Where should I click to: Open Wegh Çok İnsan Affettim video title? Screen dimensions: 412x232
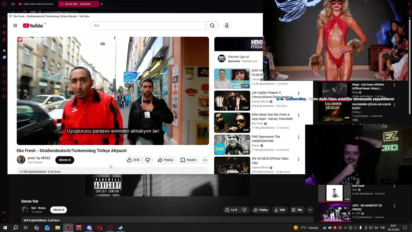pyautogui.click(x=368, y=86)
